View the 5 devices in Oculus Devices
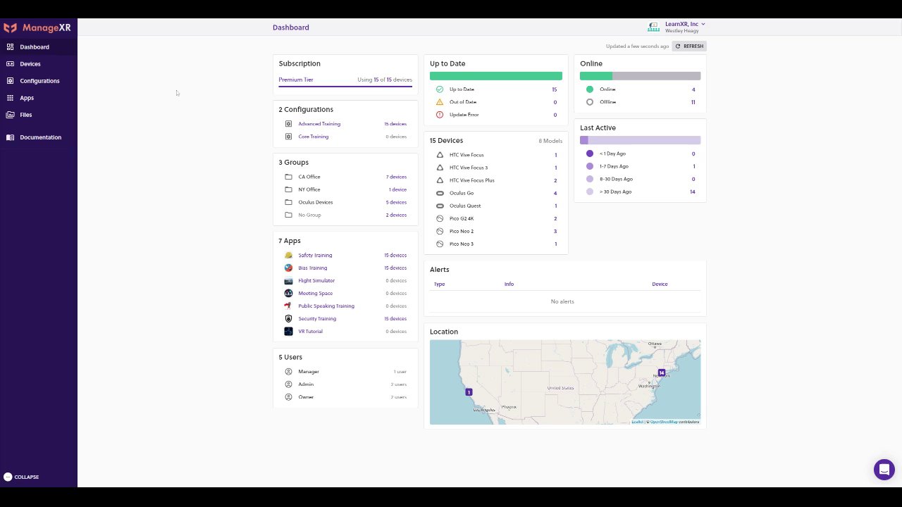 click(396, 202)
